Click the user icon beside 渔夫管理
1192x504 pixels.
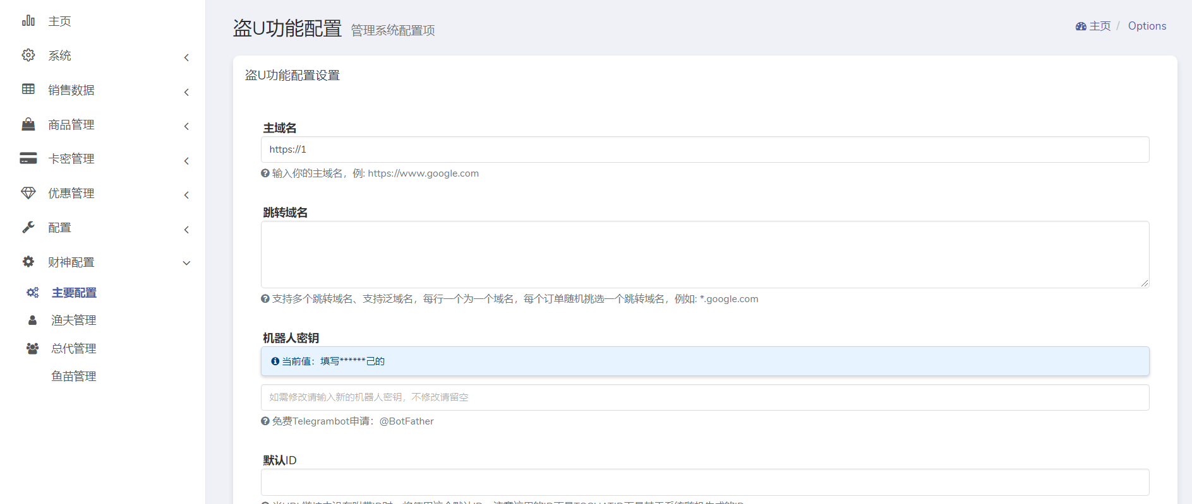pyautogui.click(x=32, y=320)
